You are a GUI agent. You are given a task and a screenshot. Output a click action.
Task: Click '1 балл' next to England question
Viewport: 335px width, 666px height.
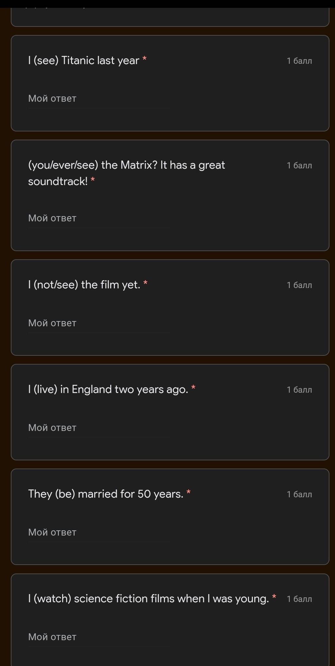click(x=299, y=390)
